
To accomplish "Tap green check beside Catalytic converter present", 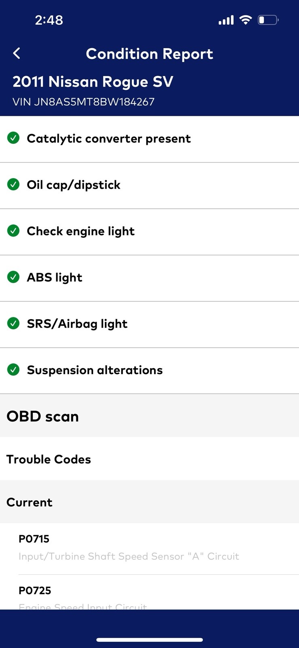I will [13, 139].
